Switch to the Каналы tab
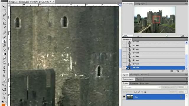 (x=134, y=83)
